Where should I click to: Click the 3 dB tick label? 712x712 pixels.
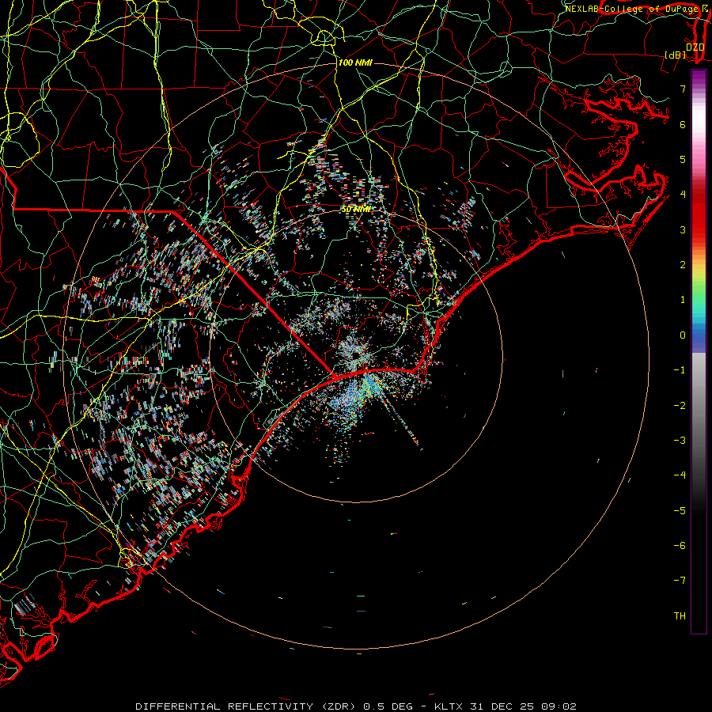pos(683,229)
